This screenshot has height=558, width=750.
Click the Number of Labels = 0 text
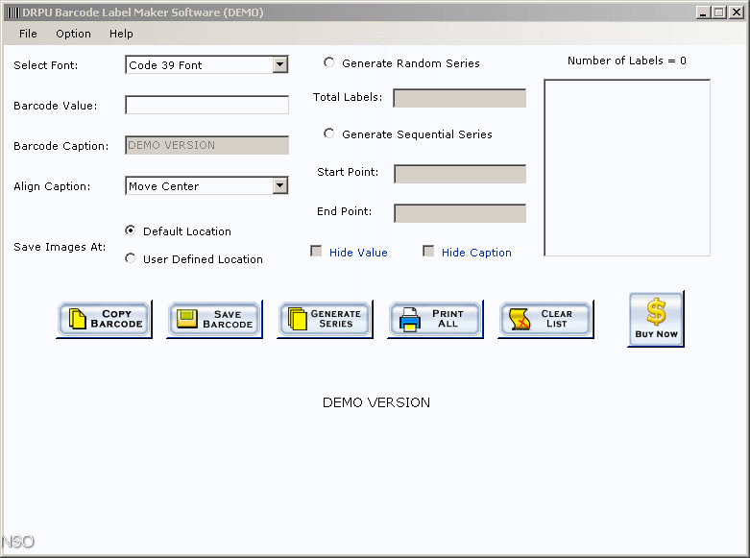(x=626, y=61)
